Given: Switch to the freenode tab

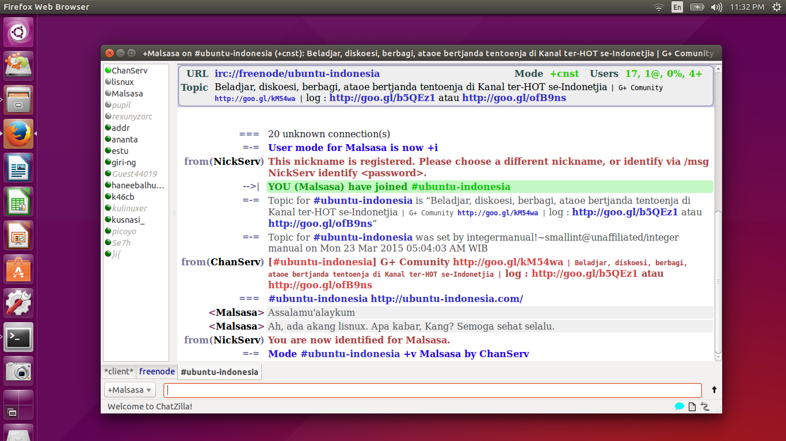Looking at the screenshot, I should 157,372.
